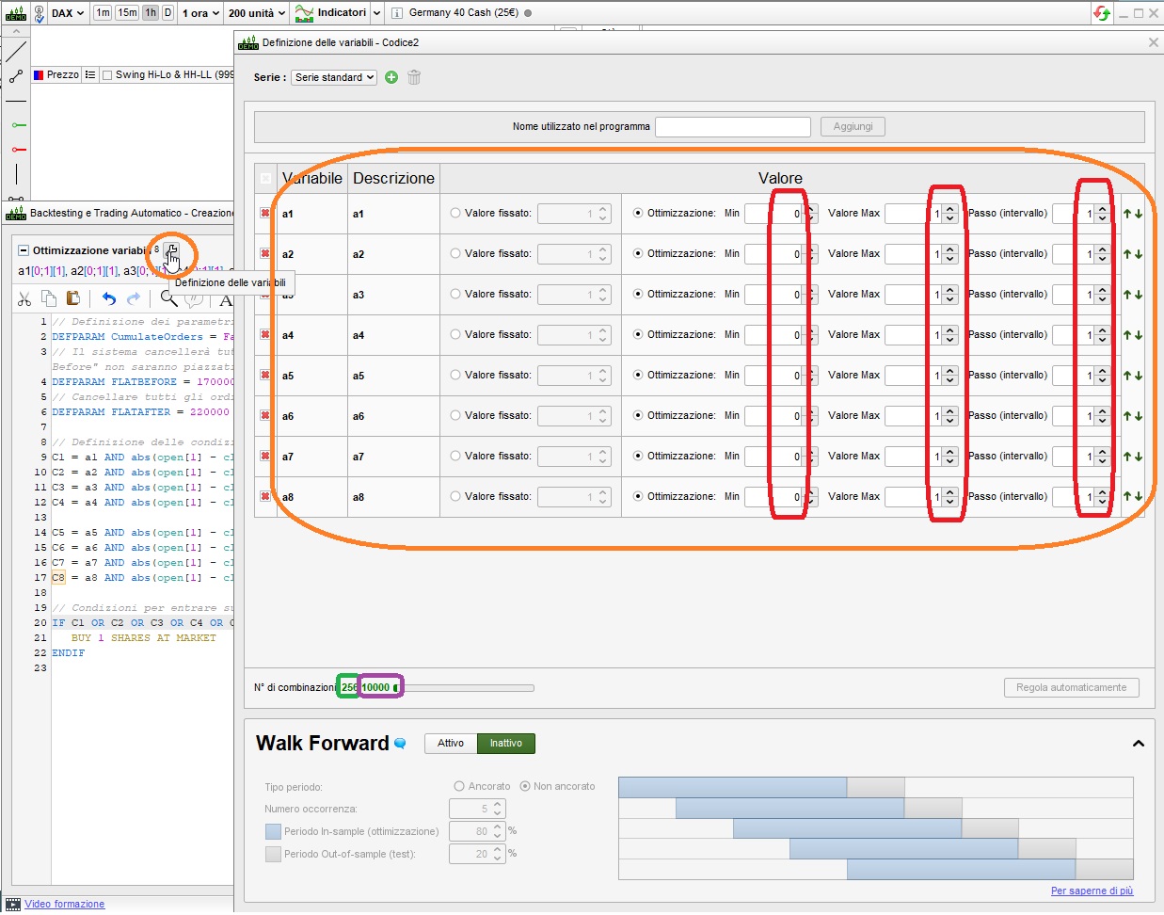Toggle Swing Hi-Lo & HH-LL checkbox
1164x915 pixels.
coord(107,75)
